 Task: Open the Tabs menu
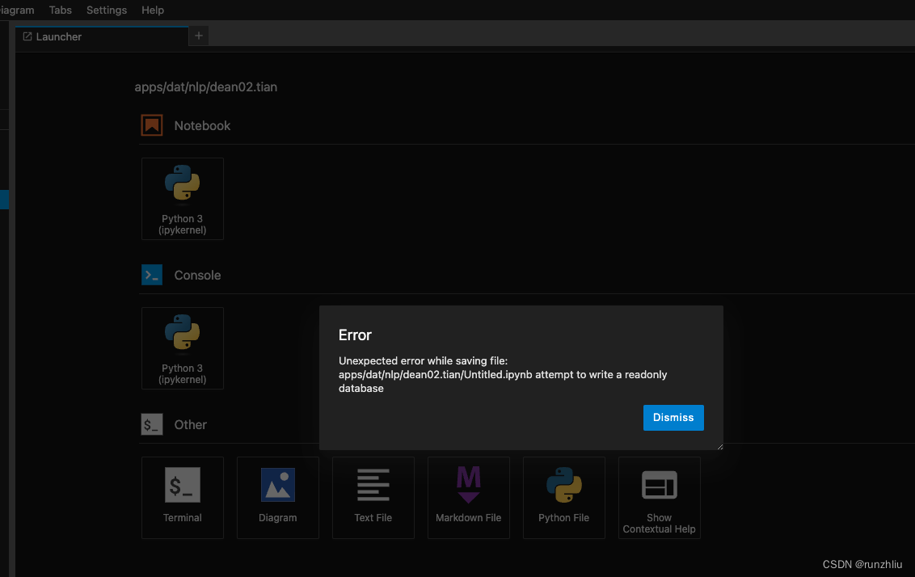click(60, 10)
